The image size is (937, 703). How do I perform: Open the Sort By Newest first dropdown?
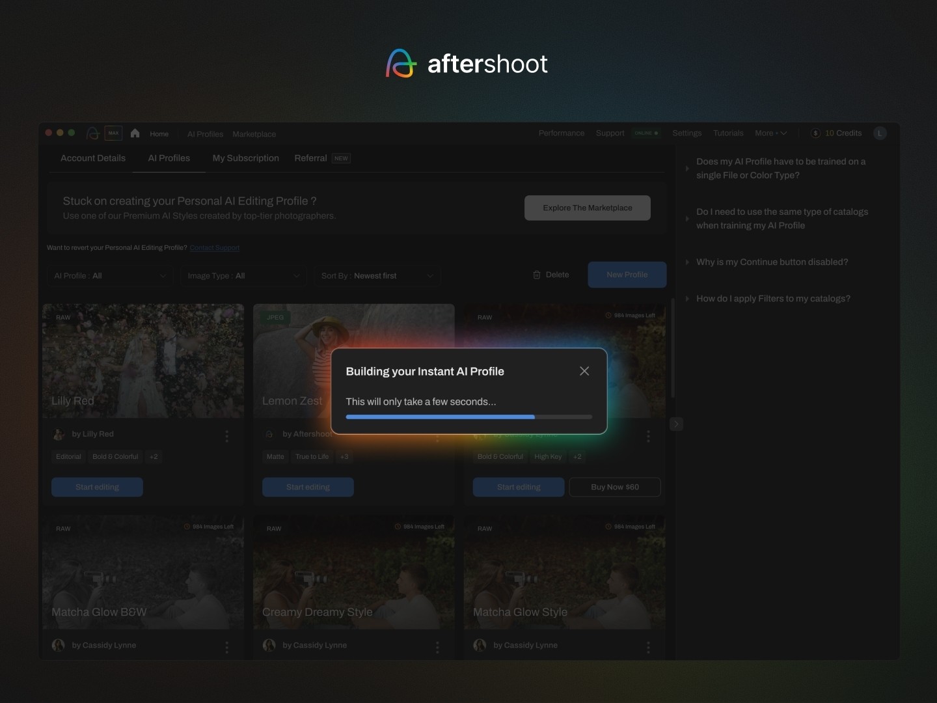pyautogui.click(x=377, y=276)
